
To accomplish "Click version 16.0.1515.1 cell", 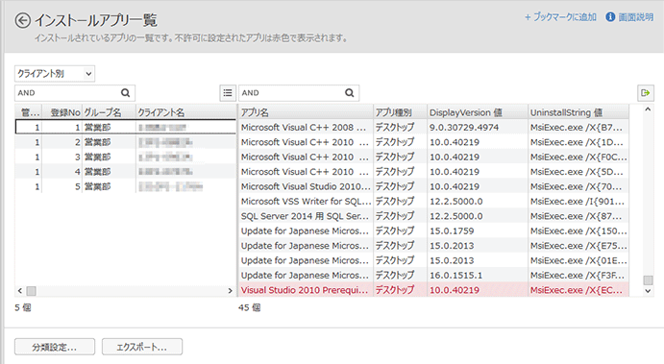I will [x=478, y=275].
